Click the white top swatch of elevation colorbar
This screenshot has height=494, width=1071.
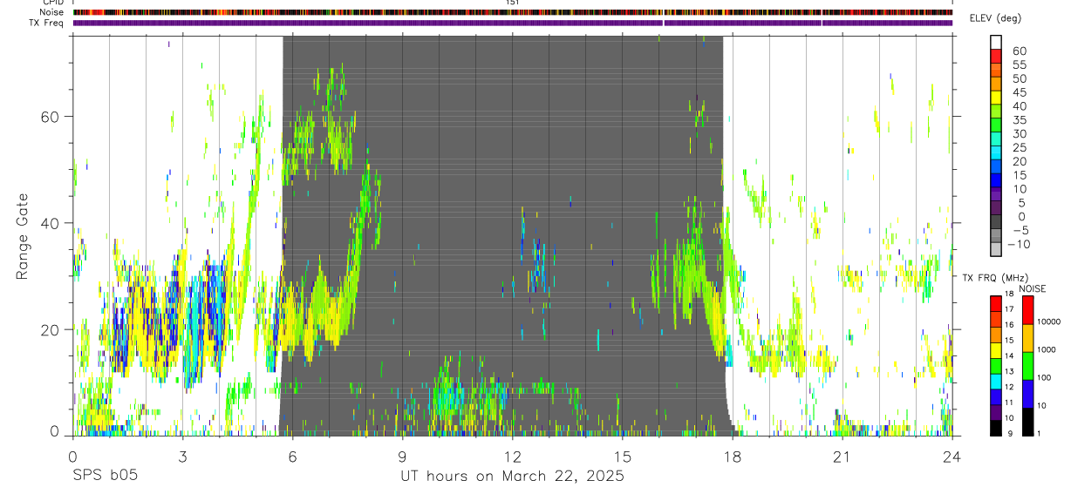coord(996,43)
